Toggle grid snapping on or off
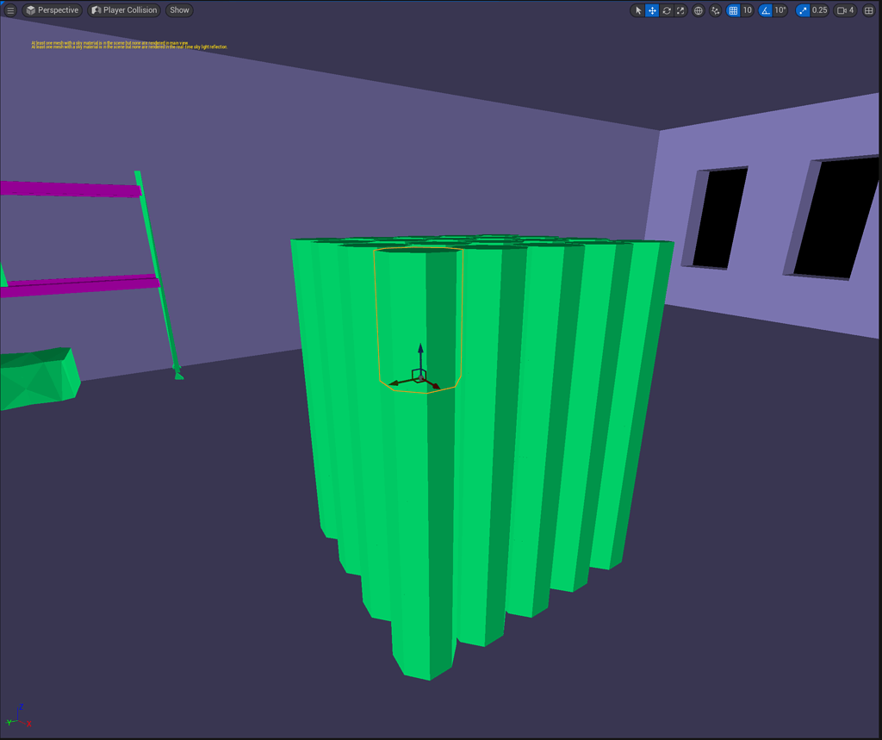The width and height of the screenshot is (882, 740). point(732,10)
